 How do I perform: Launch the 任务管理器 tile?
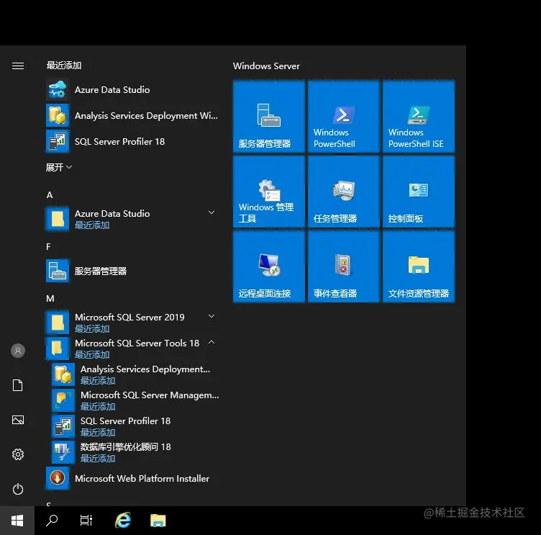344,192
